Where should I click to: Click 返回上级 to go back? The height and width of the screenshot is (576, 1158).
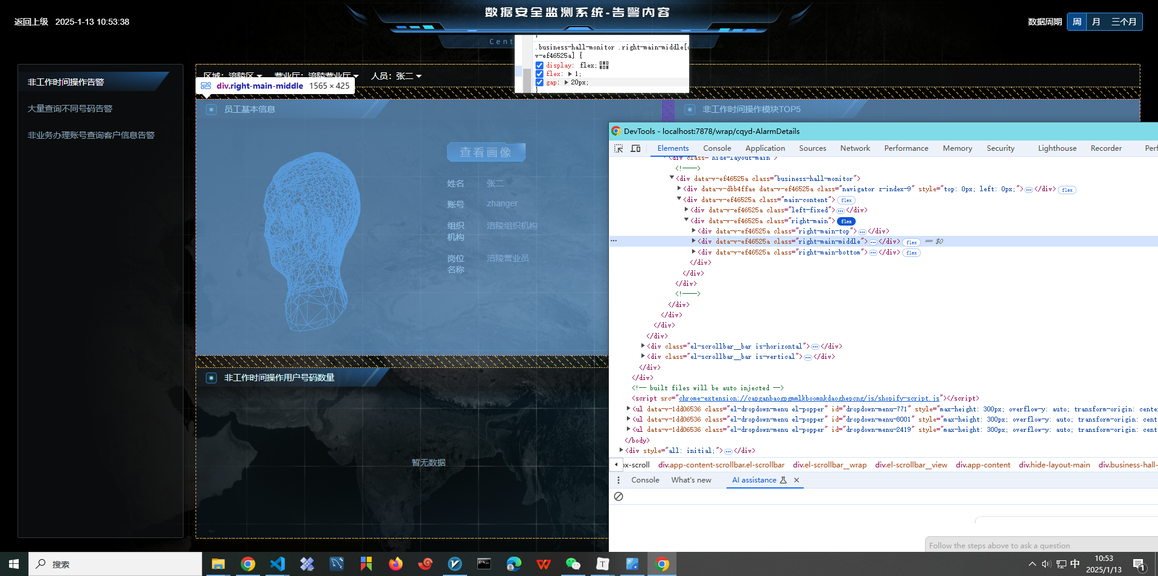click(31, 22)
